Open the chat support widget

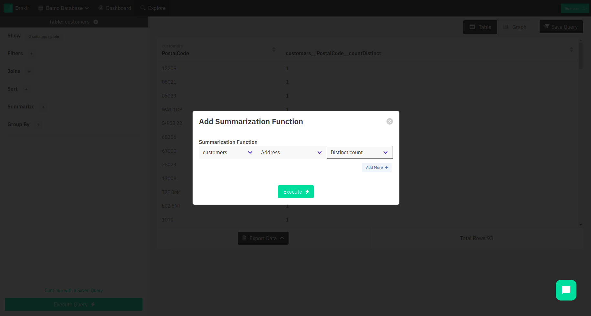pyautogui.click(x=566, y=290)
